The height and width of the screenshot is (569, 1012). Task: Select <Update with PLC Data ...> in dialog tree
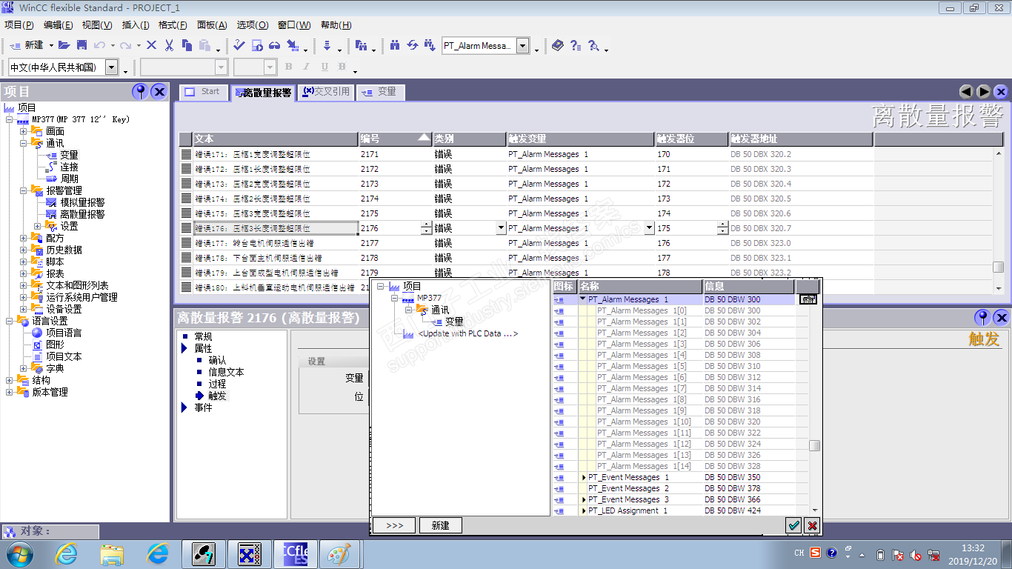(x=467, y=333)
